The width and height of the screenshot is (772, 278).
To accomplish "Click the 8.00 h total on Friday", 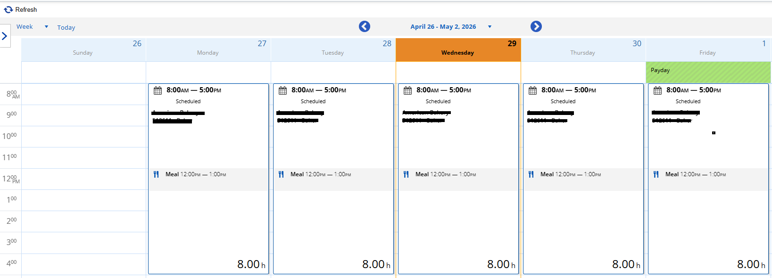I will tap(751, 264).
